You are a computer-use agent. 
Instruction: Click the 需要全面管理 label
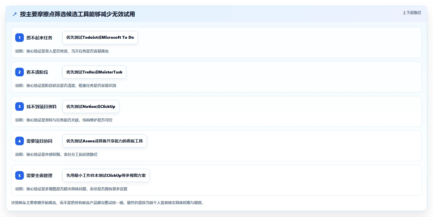pos(39,175)
